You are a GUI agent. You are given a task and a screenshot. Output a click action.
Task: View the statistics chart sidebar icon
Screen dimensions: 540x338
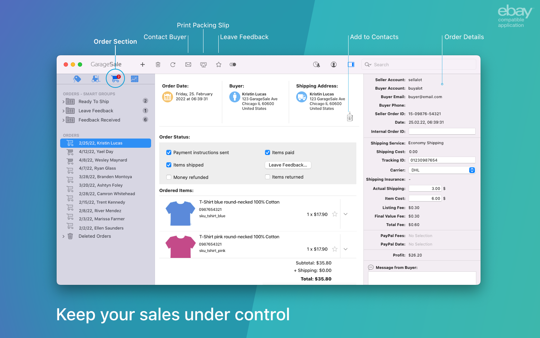click(134, 78)
